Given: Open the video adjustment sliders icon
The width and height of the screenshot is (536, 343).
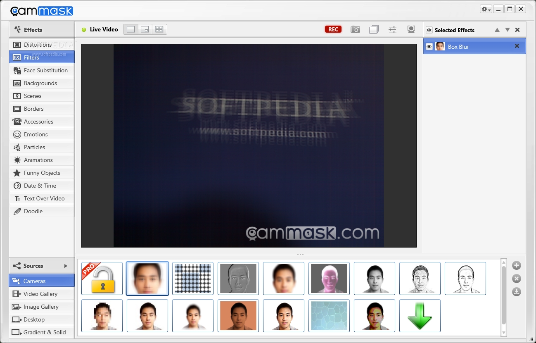Looking at the screenshot, I should (392, 29).
